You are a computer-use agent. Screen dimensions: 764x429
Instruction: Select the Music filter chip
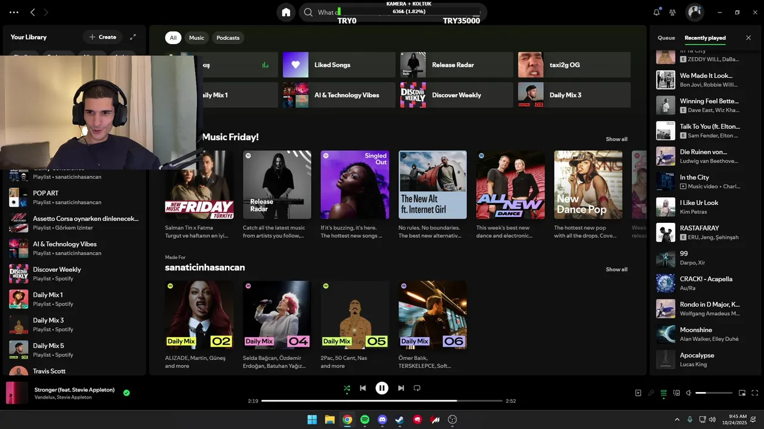click(x=196, y=38)
